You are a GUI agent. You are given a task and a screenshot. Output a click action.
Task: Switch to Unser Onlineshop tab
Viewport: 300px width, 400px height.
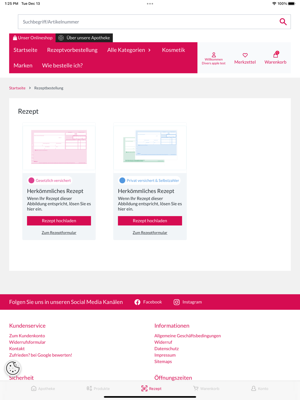pos(32,38)
